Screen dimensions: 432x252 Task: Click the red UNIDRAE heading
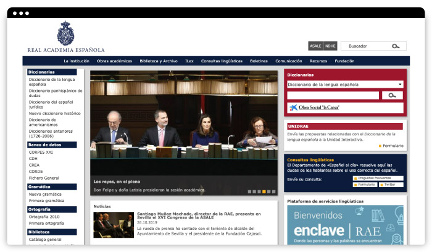(x=345, y=126)
